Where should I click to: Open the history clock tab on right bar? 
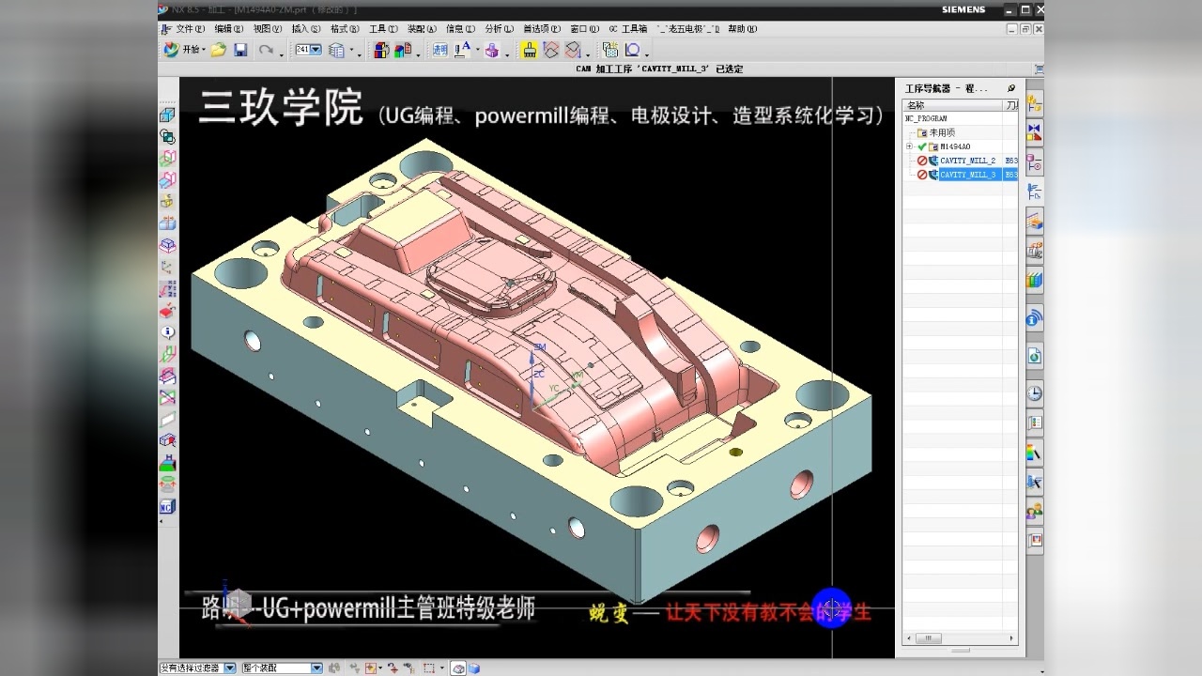[1035, 392]
